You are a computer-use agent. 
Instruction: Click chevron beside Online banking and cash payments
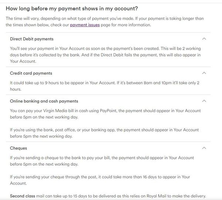click(204, 101)
